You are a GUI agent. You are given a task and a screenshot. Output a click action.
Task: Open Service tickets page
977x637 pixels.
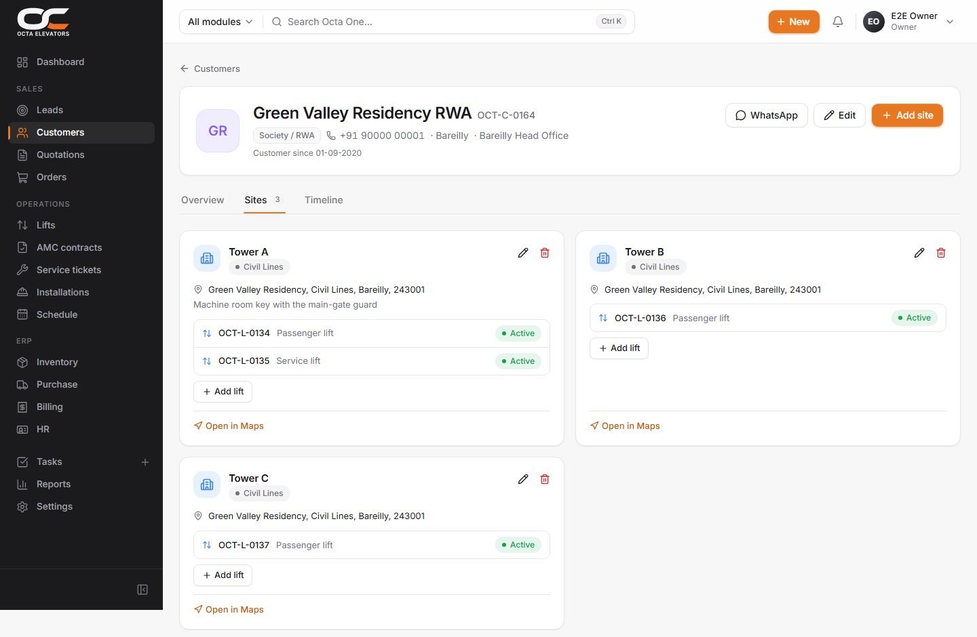(x=81, y=270)
